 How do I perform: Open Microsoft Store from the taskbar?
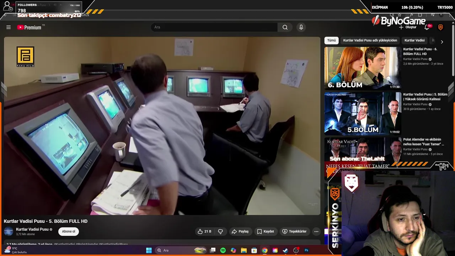click(254, 250)
